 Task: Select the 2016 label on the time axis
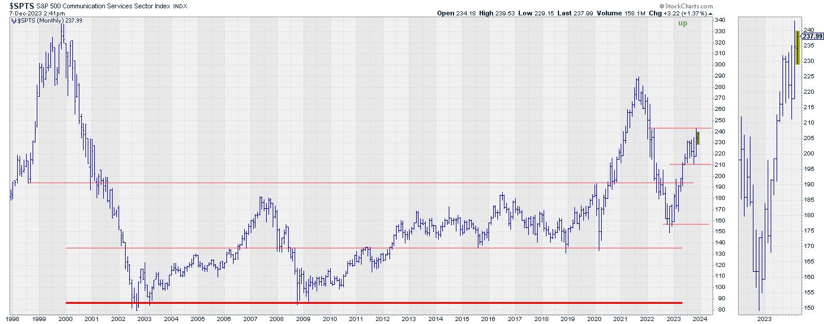487,319
